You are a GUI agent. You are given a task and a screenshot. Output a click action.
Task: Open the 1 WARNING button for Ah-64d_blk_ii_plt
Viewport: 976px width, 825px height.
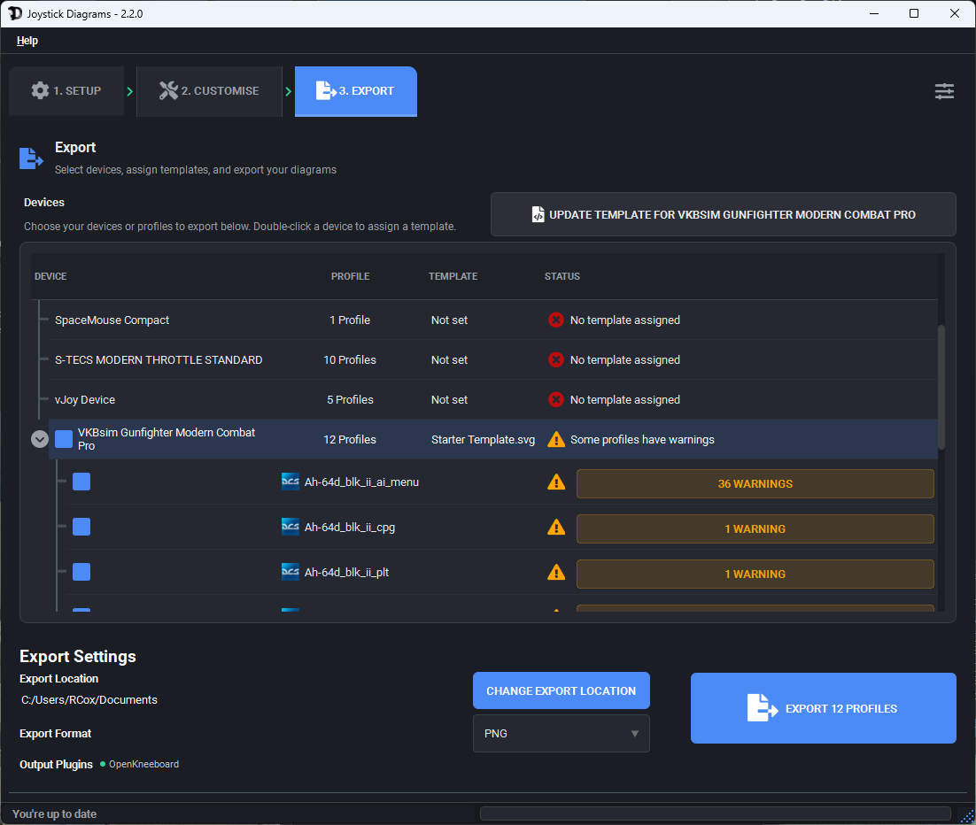pyautogui.click(x=755, y=574)
